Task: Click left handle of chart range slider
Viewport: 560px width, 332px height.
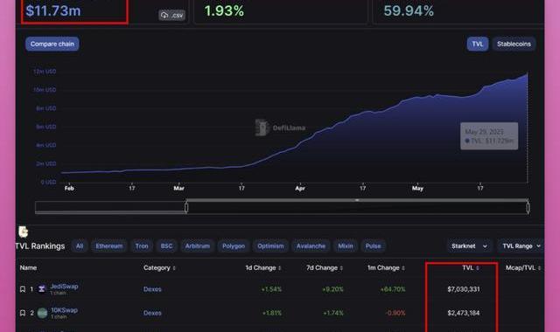Action: pos(186,207)
